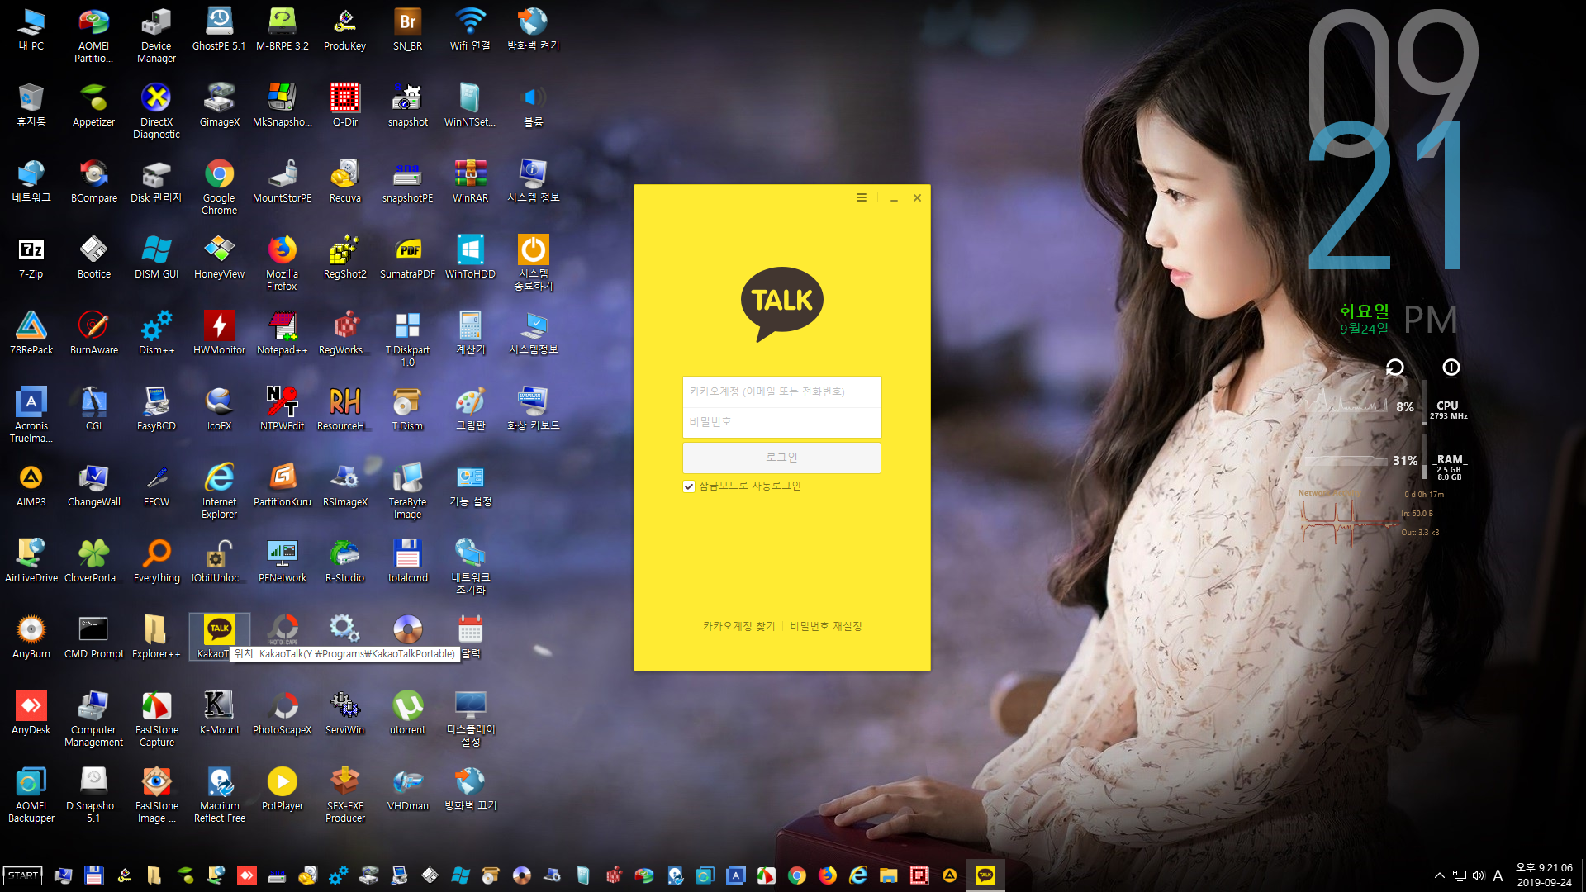Open 휴지통 recycle bin icon
Viewport: 1586px width, 892px height.
[31, 105]
